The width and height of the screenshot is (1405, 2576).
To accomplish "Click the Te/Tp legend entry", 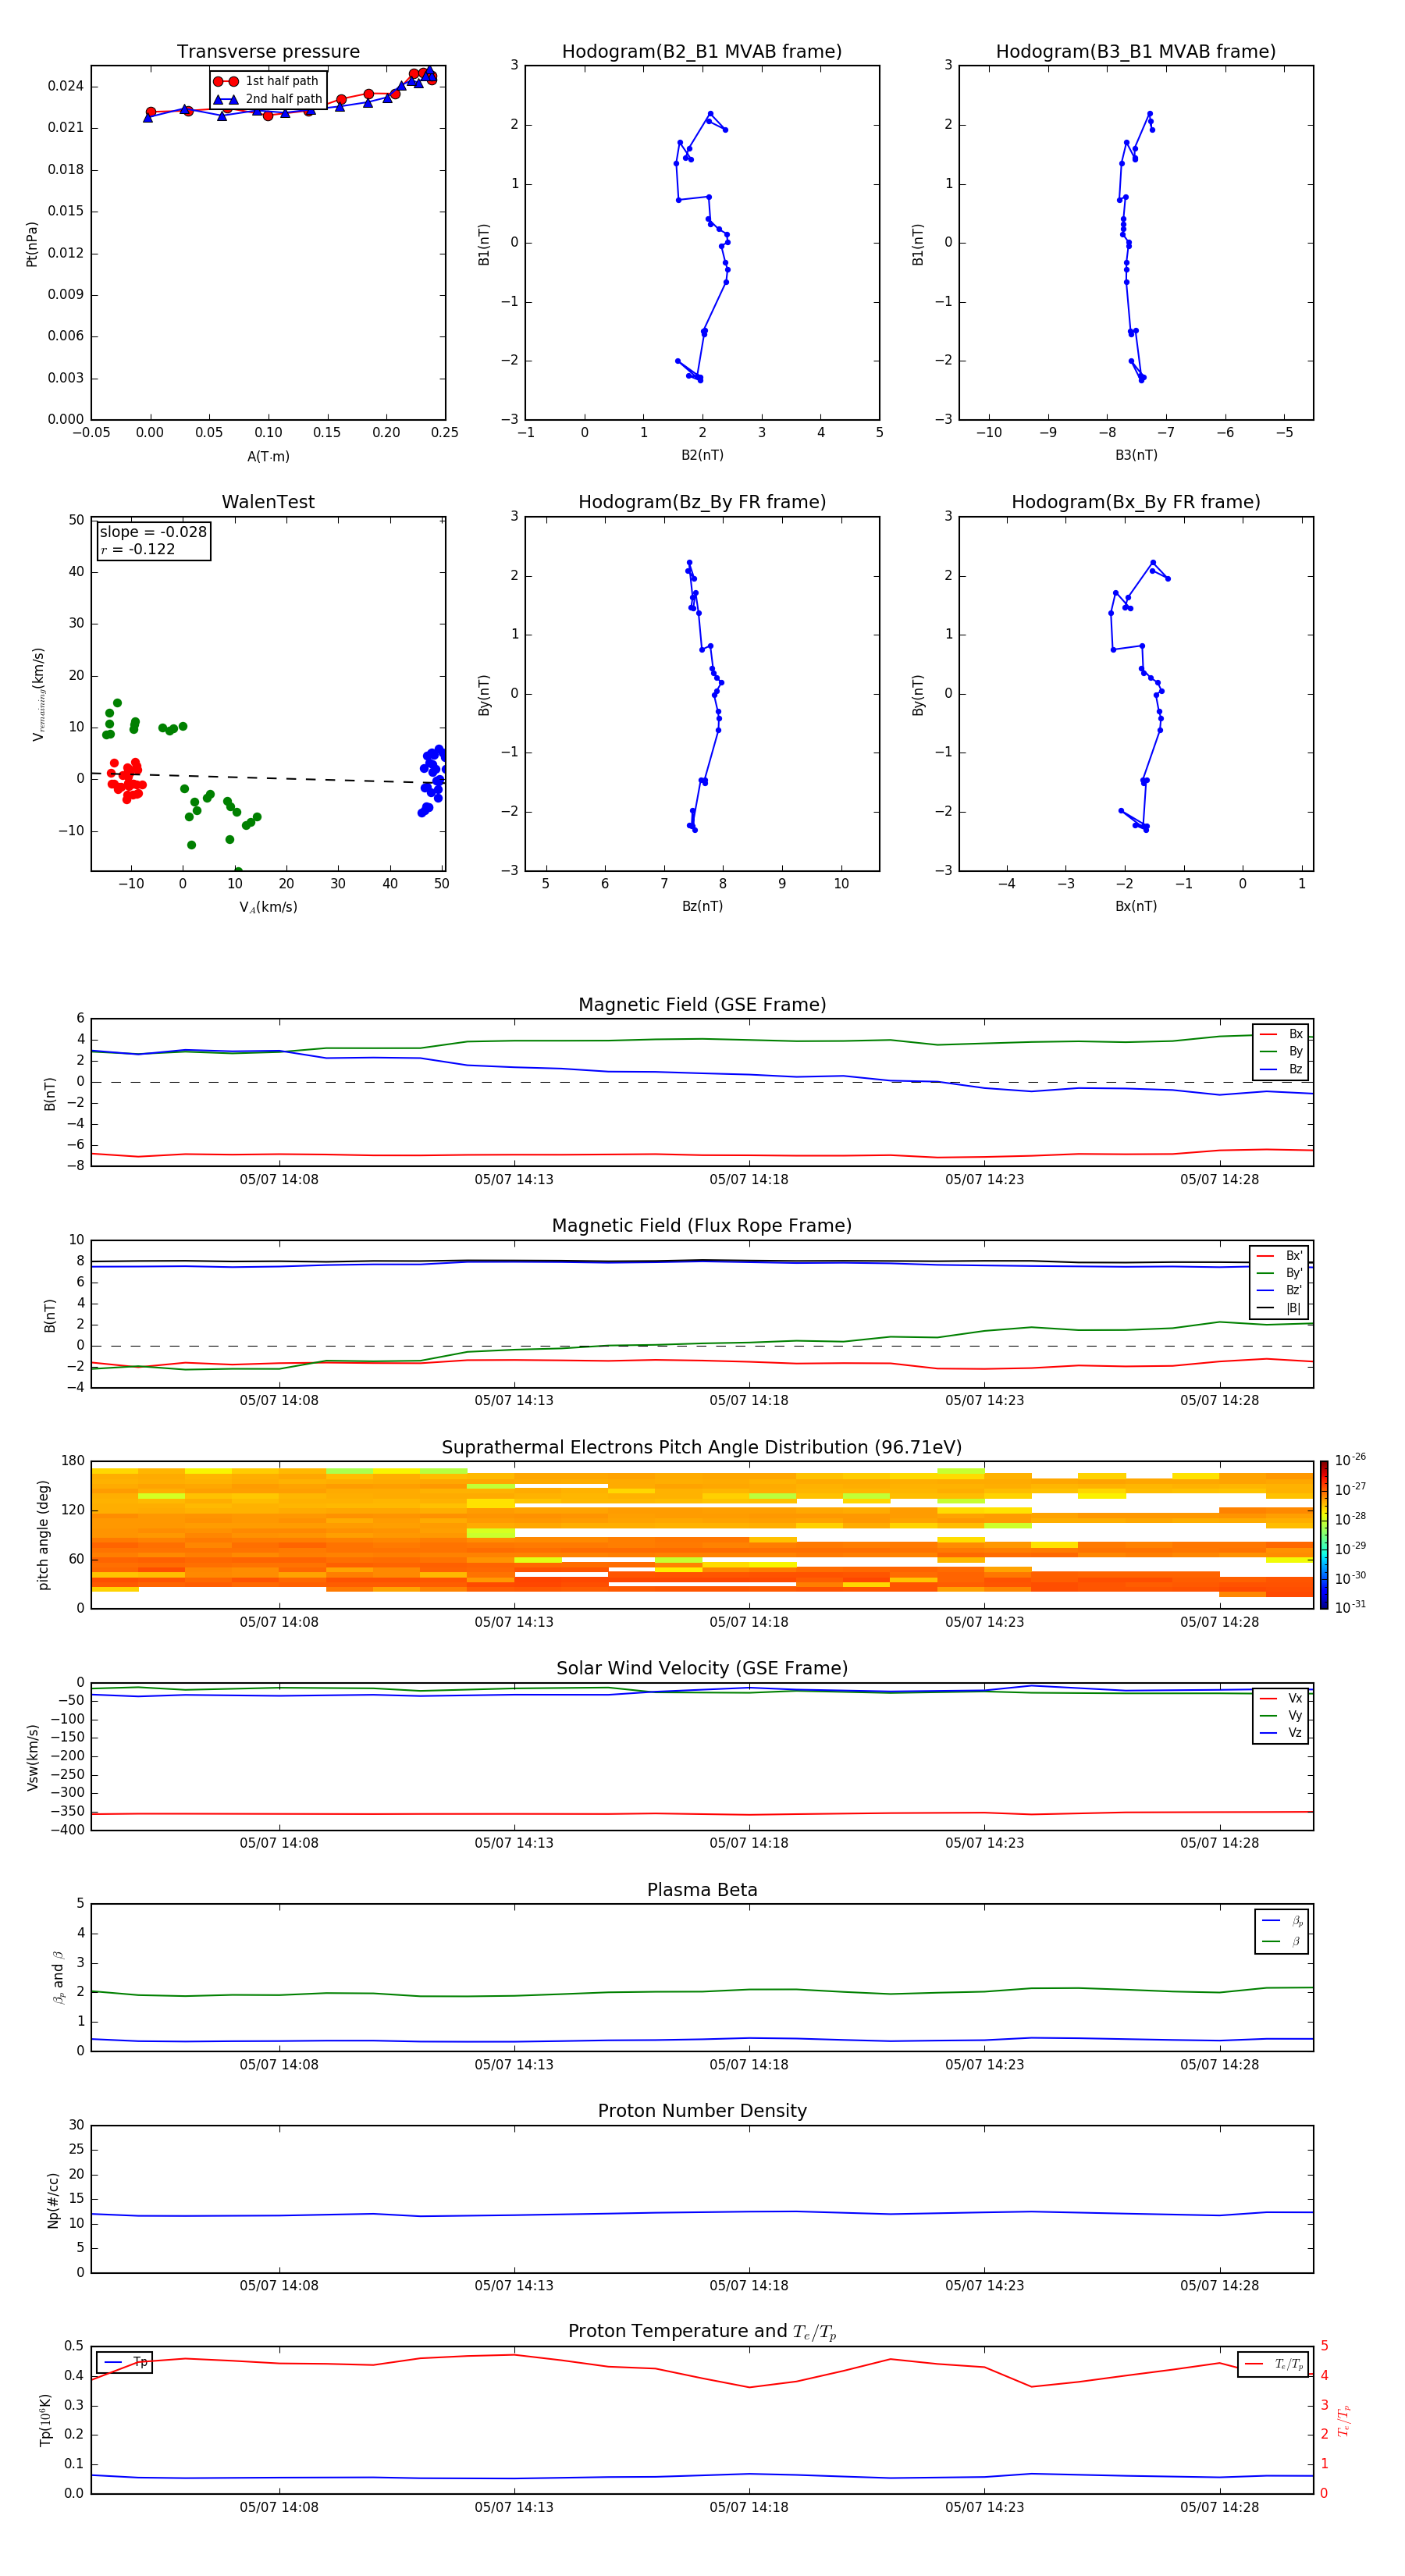I will (x=1274, y=2364).
